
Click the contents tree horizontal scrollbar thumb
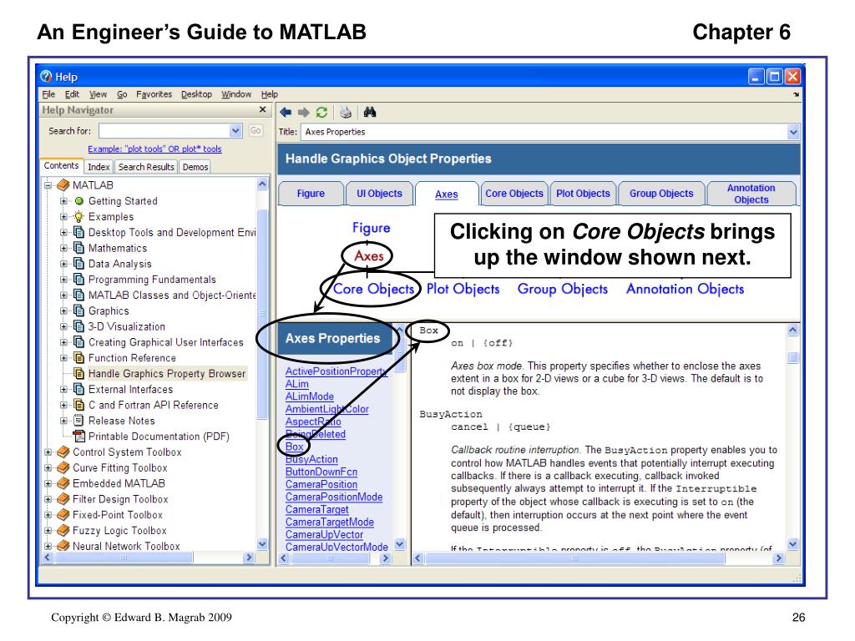(x=124, y=558)
